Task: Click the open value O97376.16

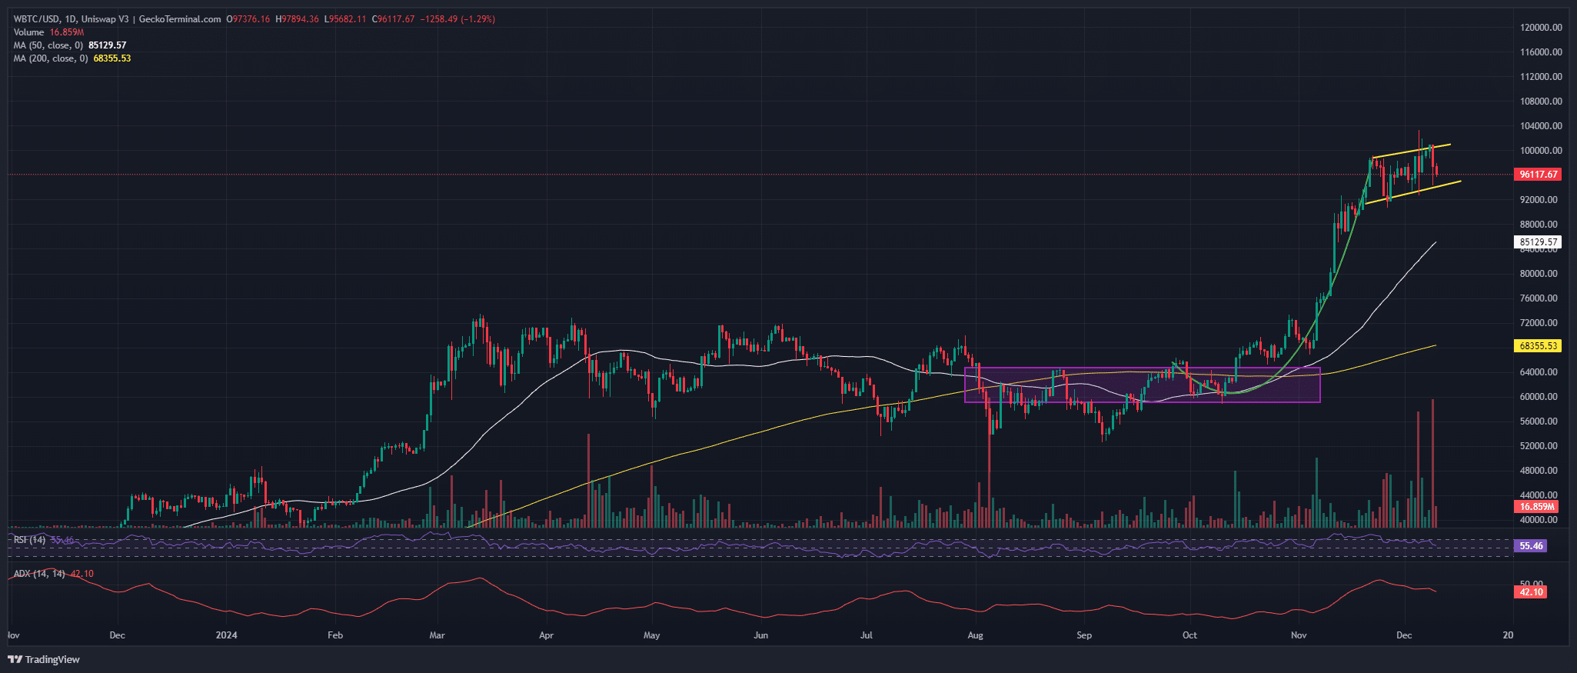Action: (x=248, y=19)
